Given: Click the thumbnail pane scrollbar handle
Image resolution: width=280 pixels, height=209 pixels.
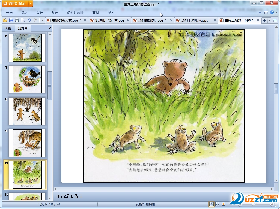Looking at the screenshot, I should (x=50, y=85).
